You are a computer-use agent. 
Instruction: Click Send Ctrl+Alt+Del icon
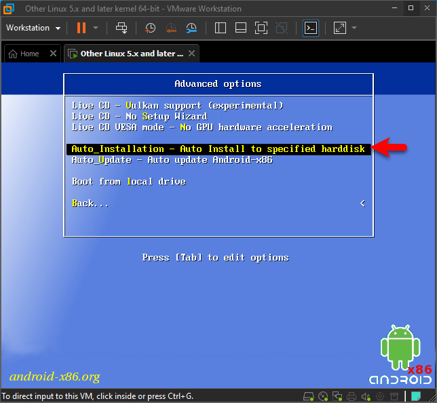[x=121, y=28]
